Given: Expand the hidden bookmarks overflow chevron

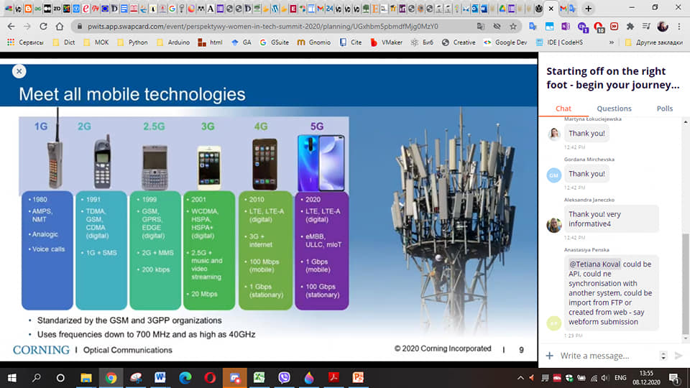Looking at the screenshot, I should (x=612, y=42).
